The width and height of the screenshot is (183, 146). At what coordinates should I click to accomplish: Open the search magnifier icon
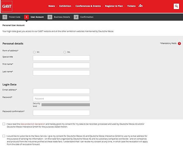pos(176,6)
